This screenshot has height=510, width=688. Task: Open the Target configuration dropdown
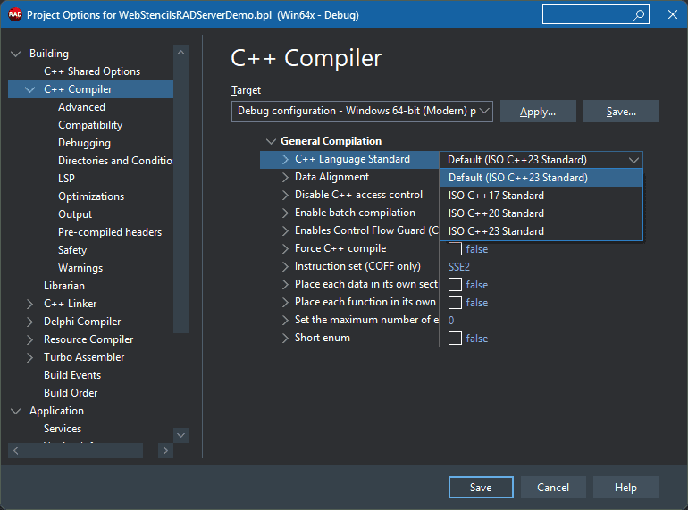point(484,111)
